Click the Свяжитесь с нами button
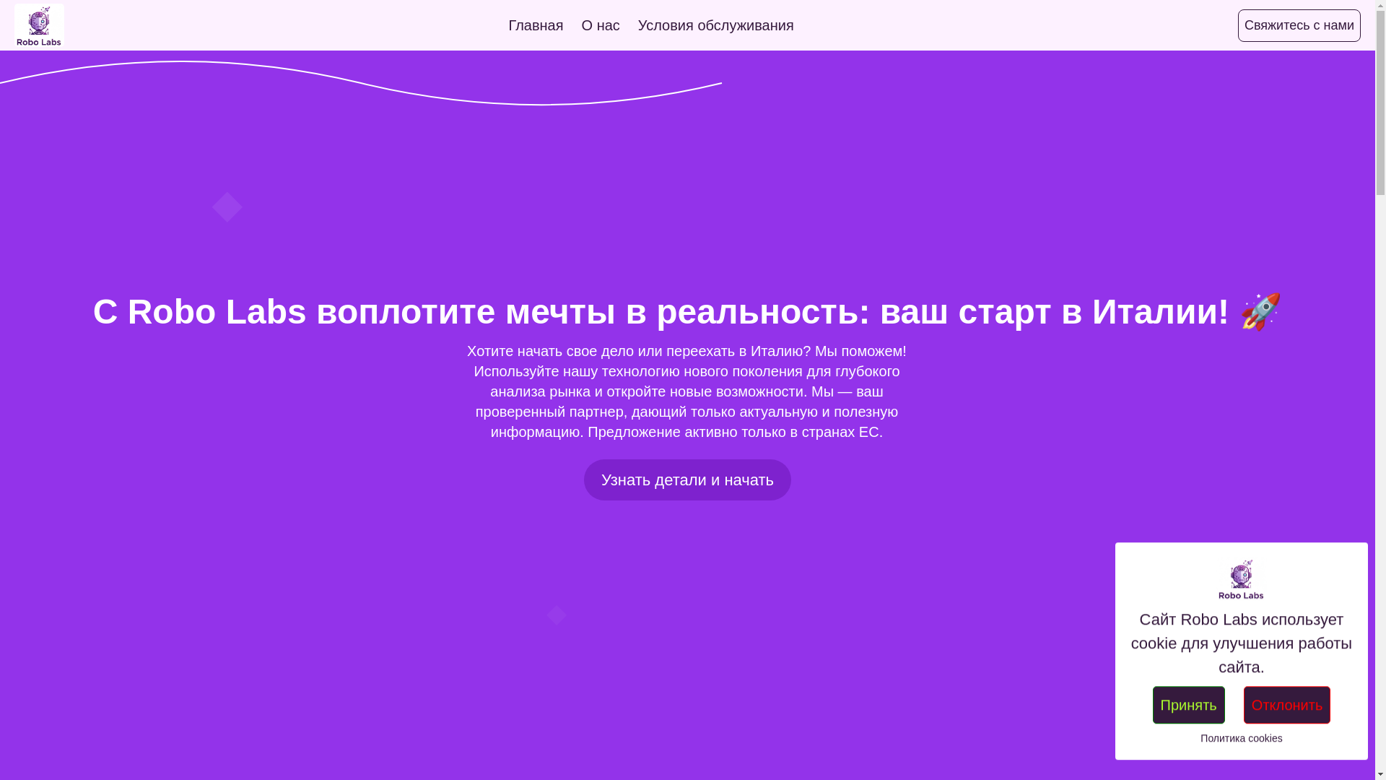1386x780 pixels. (1299, 25)
